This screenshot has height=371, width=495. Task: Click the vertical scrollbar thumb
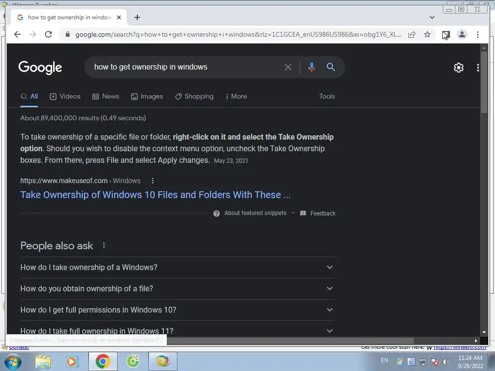(x=484, y=82)
